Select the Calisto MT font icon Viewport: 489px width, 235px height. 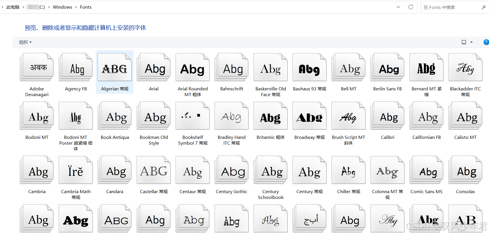(465, 115)
